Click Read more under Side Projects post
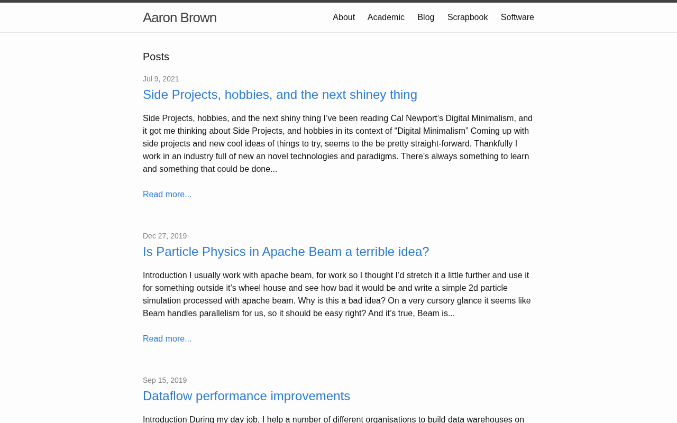 coord(167,195)
